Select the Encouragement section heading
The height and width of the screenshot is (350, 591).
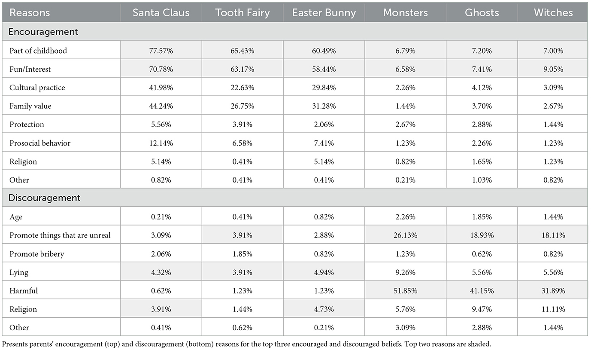point(43,32)
